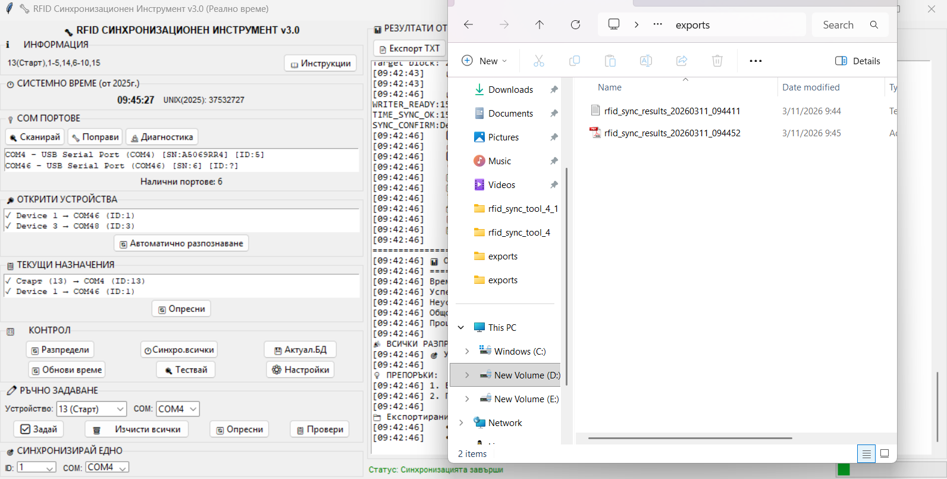The width and height of the screenshot is (947, 479).
Task: Sort by Date modified column header
Action: click(811, 87)
